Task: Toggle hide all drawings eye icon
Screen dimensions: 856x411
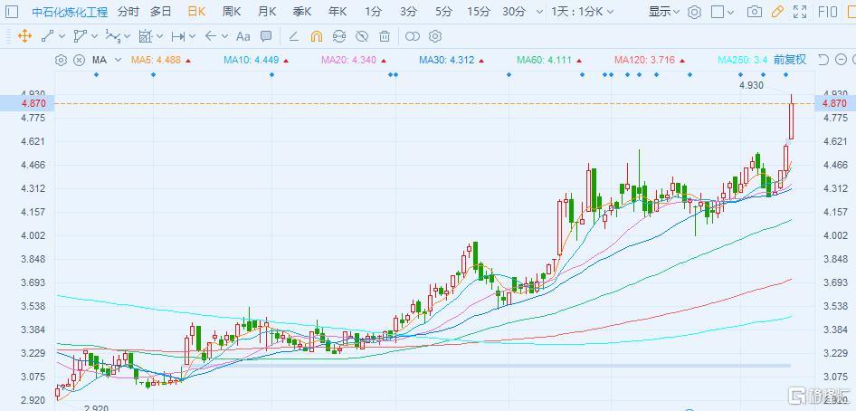Action: [362, 36]
